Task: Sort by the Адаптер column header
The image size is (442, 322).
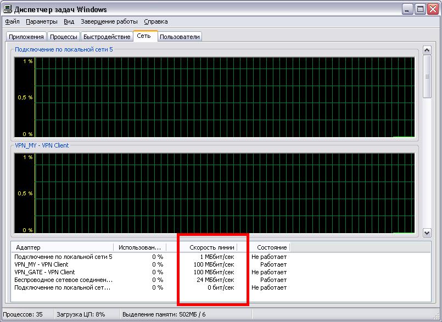Action: (x=62, y=247)
